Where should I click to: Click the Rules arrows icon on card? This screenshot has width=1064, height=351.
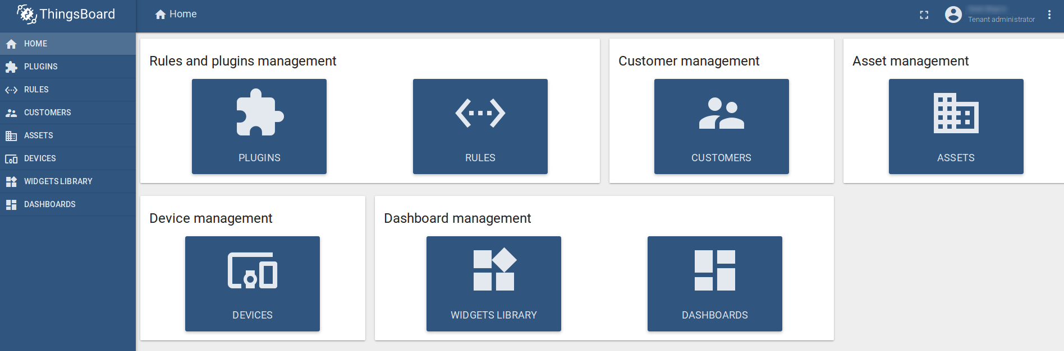click(x=480, y=113)
